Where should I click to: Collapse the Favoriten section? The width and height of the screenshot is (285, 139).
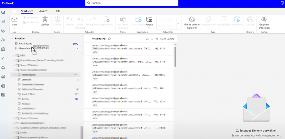[12, 39]
